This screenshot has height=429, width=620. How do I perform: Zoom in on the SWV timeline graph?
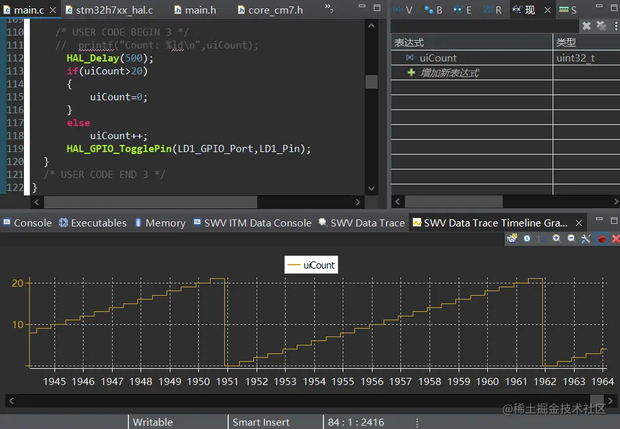[x=557, y=238]
